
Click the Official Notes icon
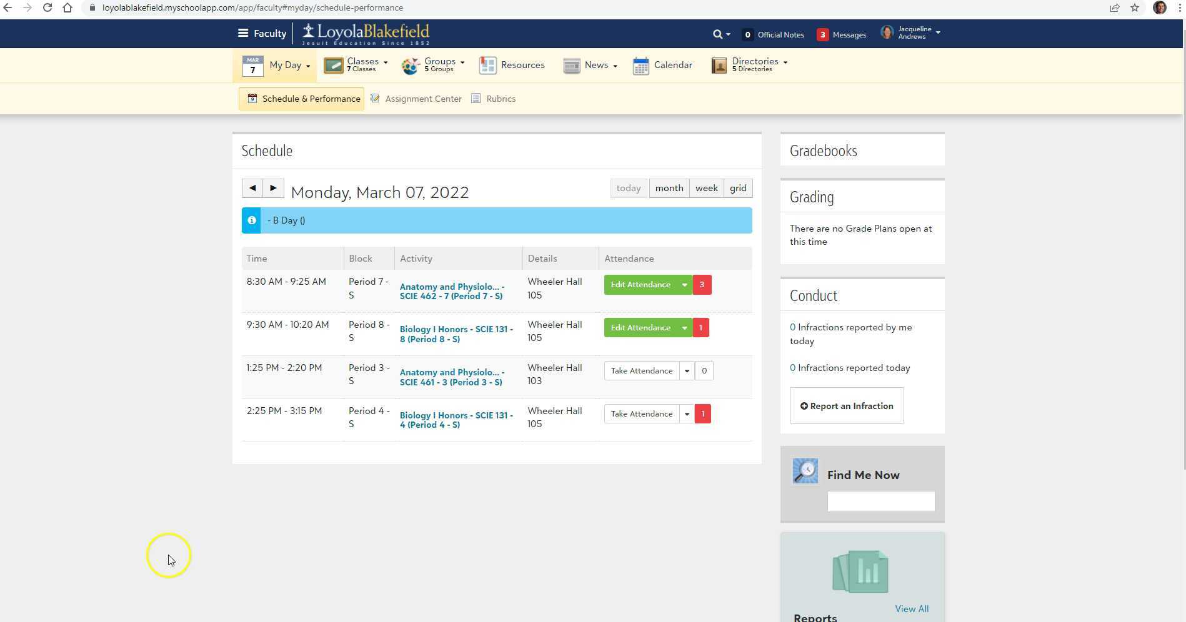click(747, 34)
